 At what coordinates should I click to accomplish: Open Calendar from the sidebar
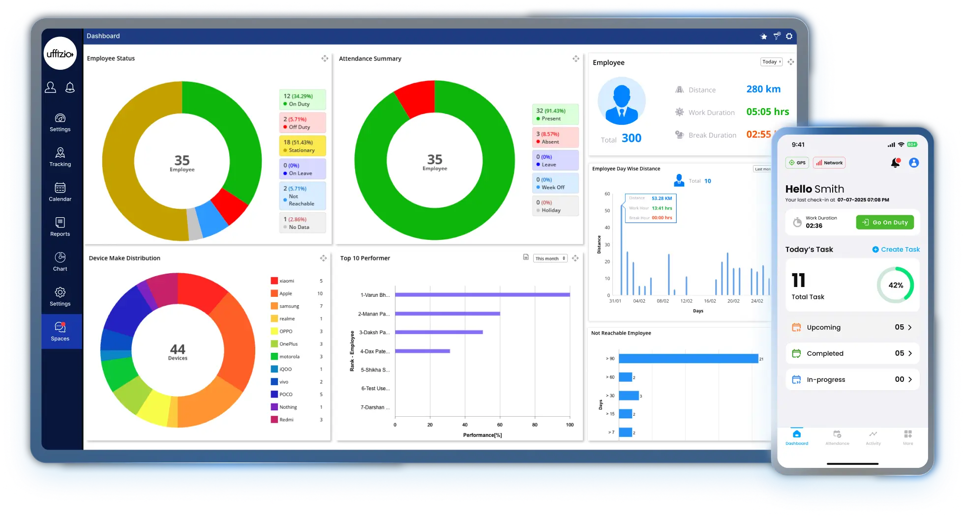(x=60, y=192)
